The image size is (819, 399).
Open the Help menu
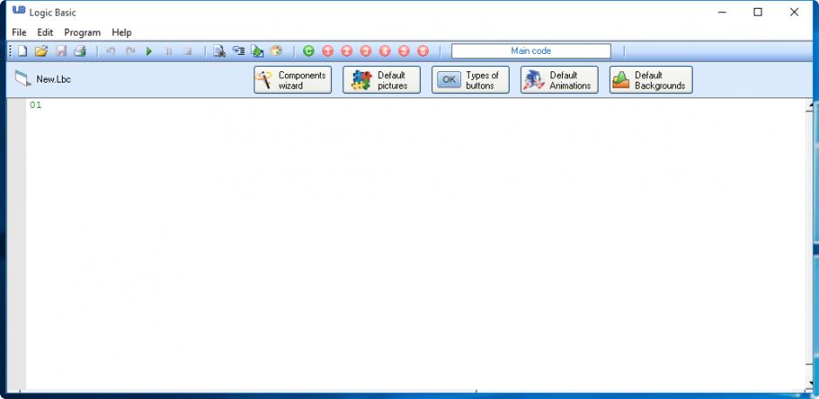[x=122, y=32]
